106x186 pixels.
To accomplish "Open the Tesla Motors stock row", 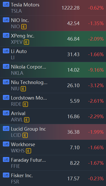I will [53, 8].
